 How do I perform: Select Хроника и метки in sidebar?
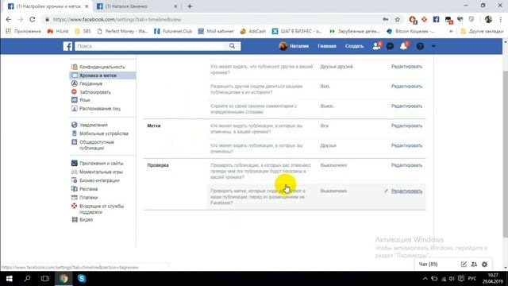click(x=102, y=75)
